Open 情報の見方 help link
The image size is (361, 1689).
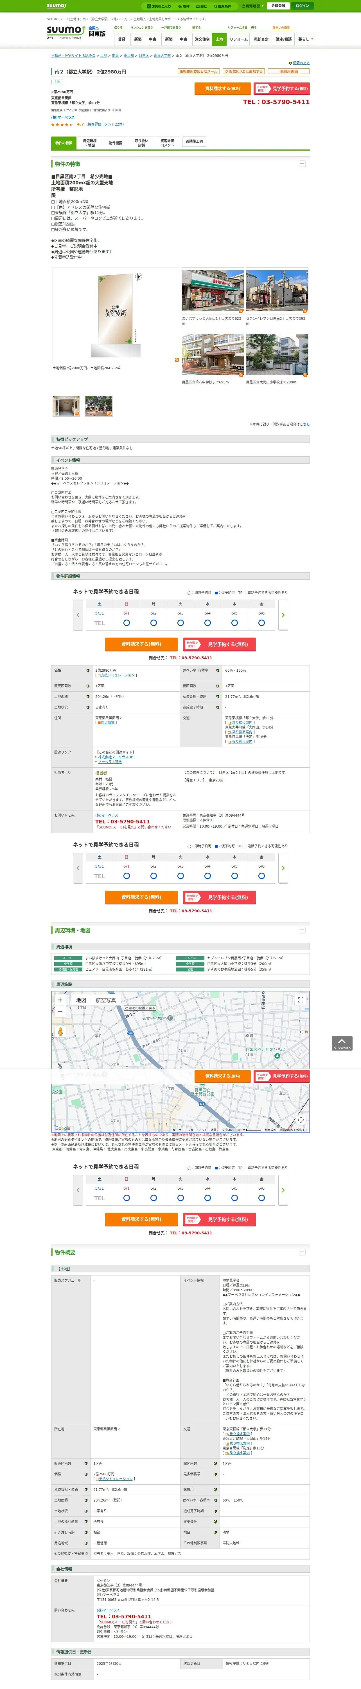point(301,63)
